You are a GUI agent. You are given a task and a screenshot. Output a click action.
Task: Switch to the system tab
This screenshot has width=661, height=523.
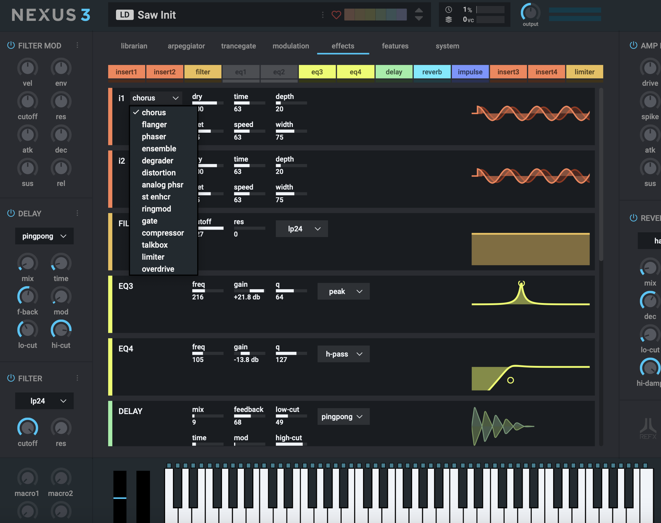tap(447, 46)
